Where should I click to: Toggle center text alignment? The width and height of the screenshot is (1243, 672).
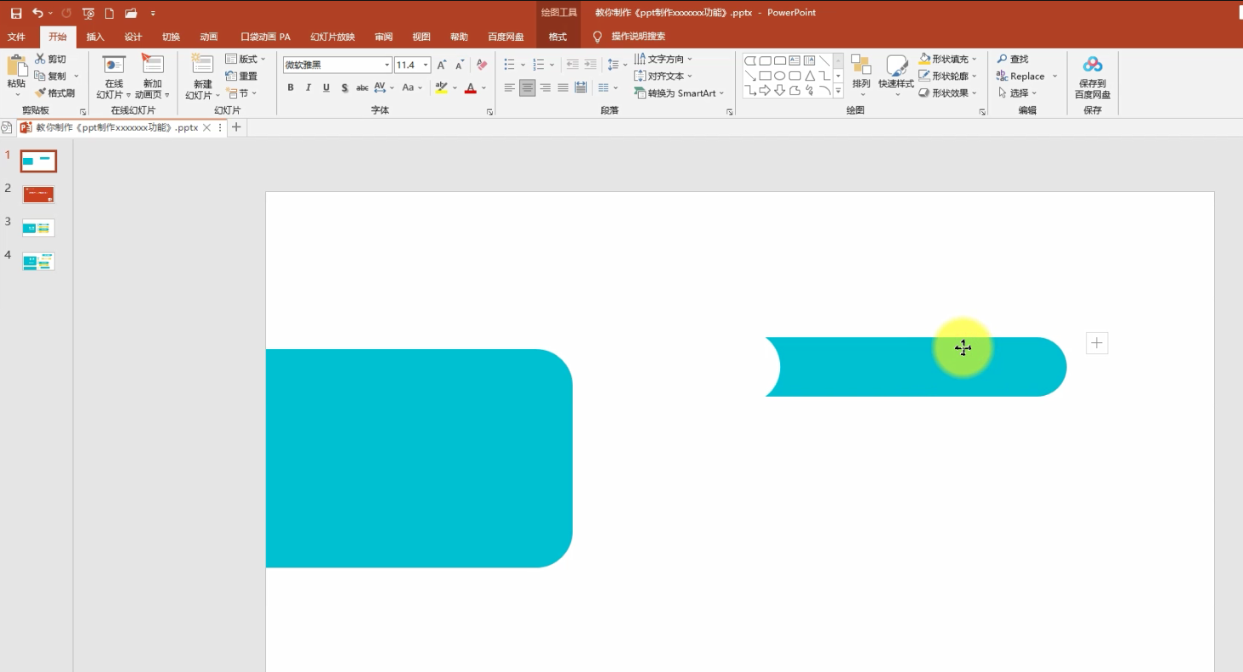pos(528,88)
